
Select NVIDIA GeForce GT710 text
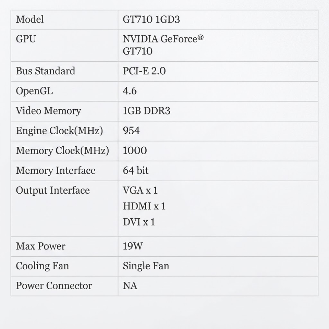coord(163,45)
